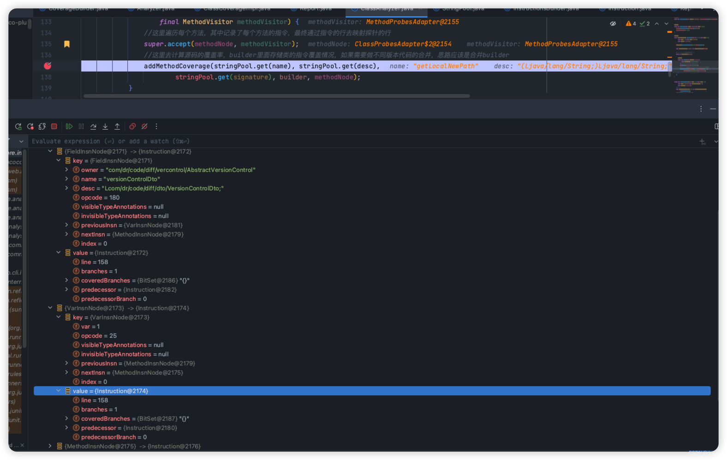
Task: Expand the MethodInsnNode@2175 entry
Action: 50,446
